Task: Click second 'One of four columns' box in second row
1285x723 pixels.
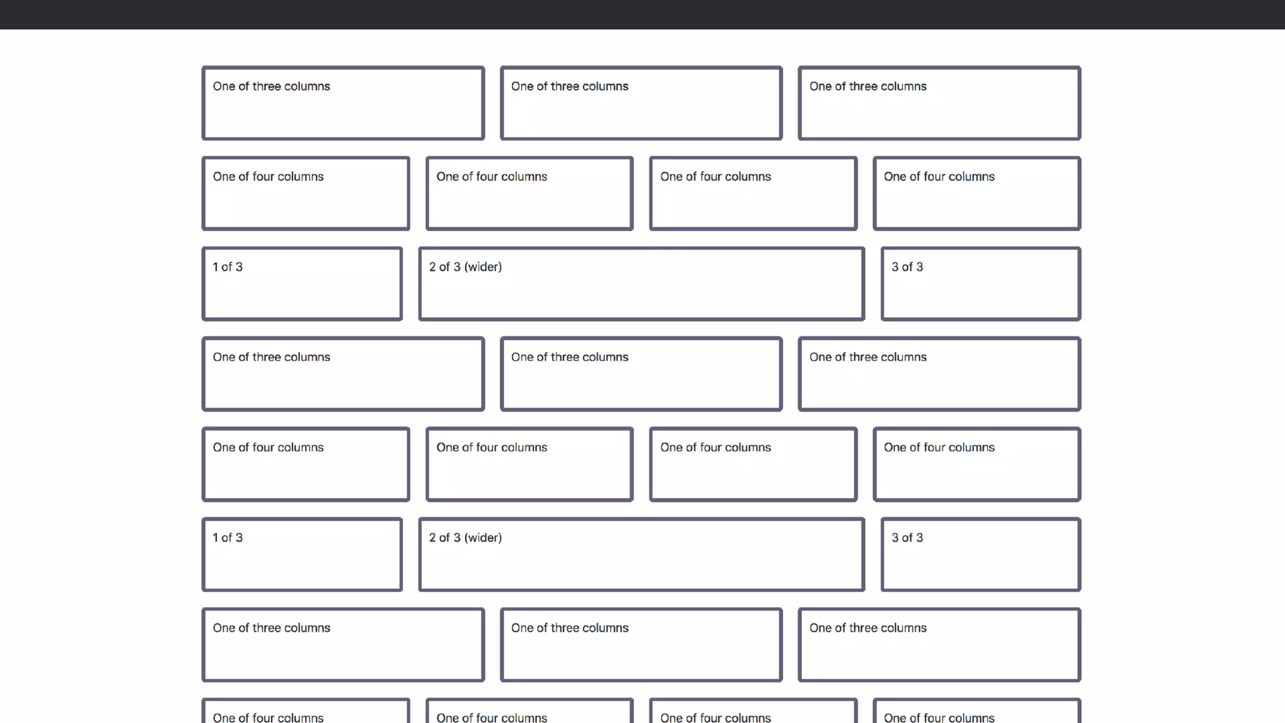Action: tap(530, 193)
